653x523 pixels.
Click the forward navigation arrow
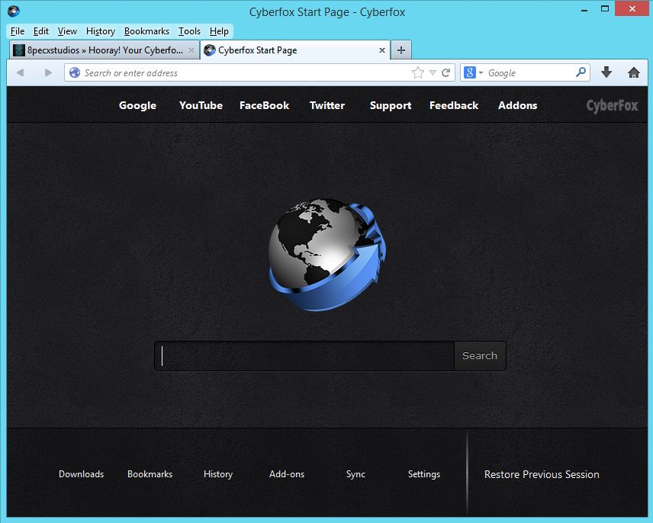tap(48, 73)
